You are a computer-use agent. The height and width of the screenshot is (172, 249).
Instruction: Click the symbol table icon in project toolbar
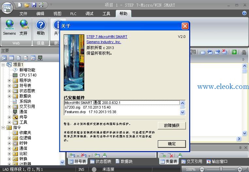click(5, 58)
